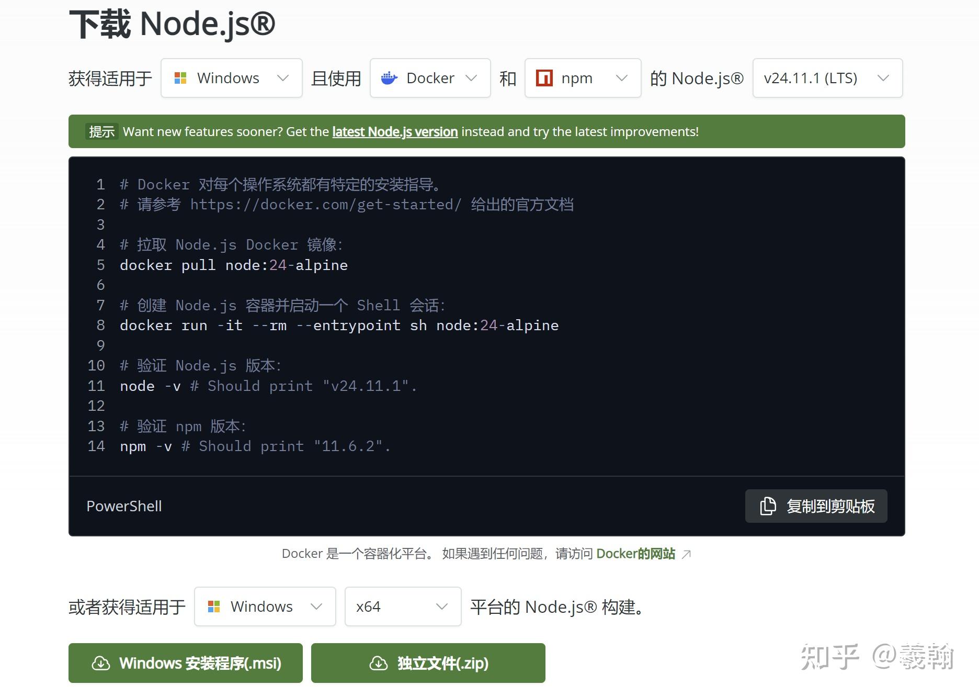Click the copy icon next to 复制到剪贴板
Viewport: 979px width, 696px height.
point(767,506)
